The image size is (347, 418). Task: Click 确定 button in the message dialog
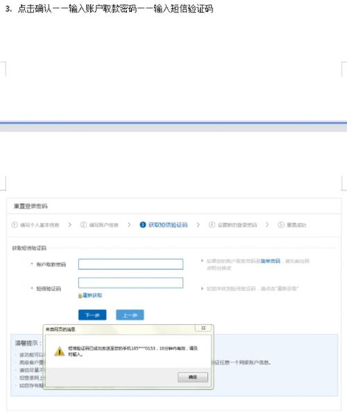click(193, 377)
